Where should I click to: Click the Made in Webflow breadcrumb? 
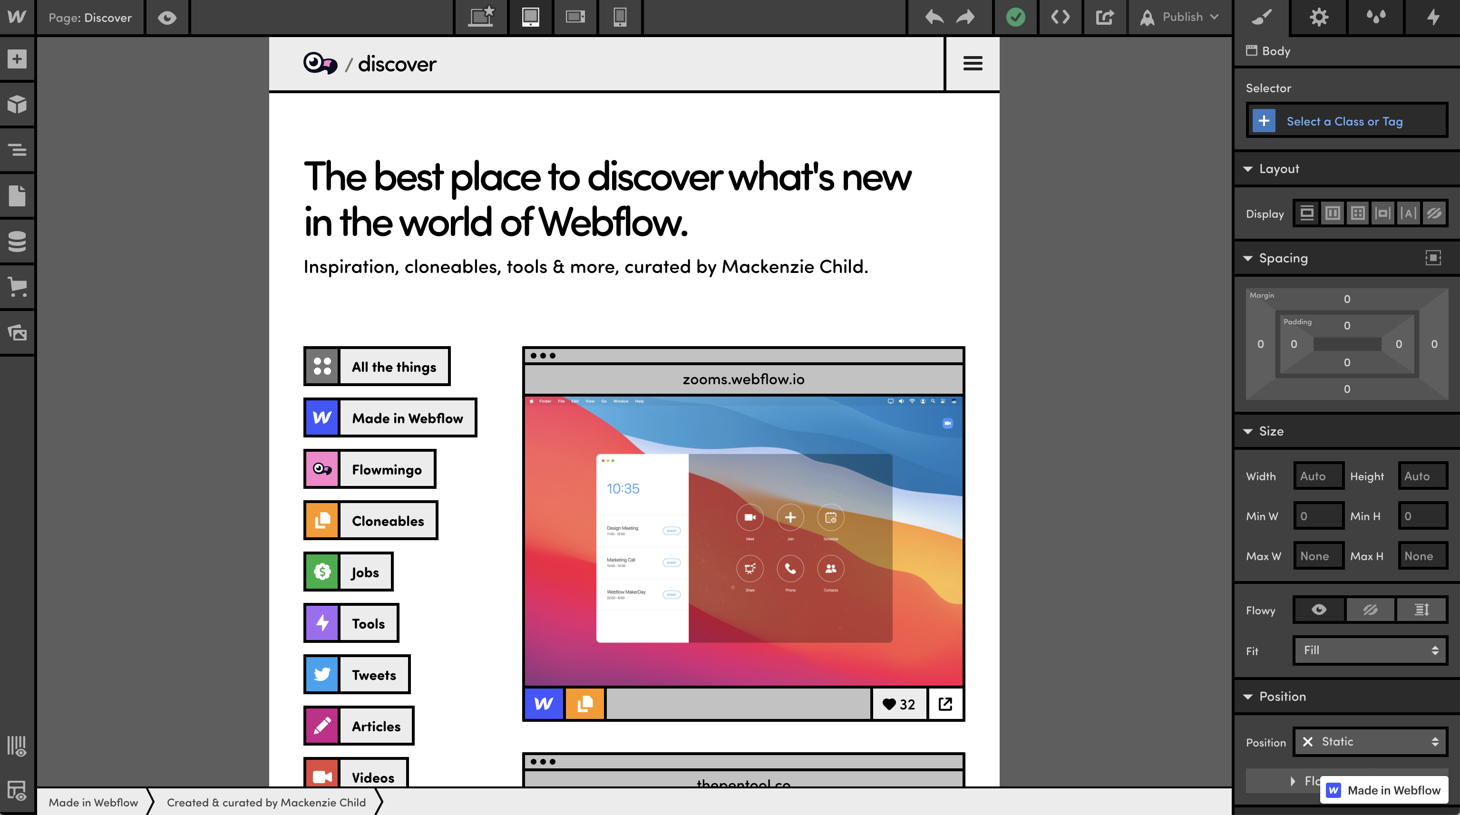pyautogui.click(x=93, y=802)
